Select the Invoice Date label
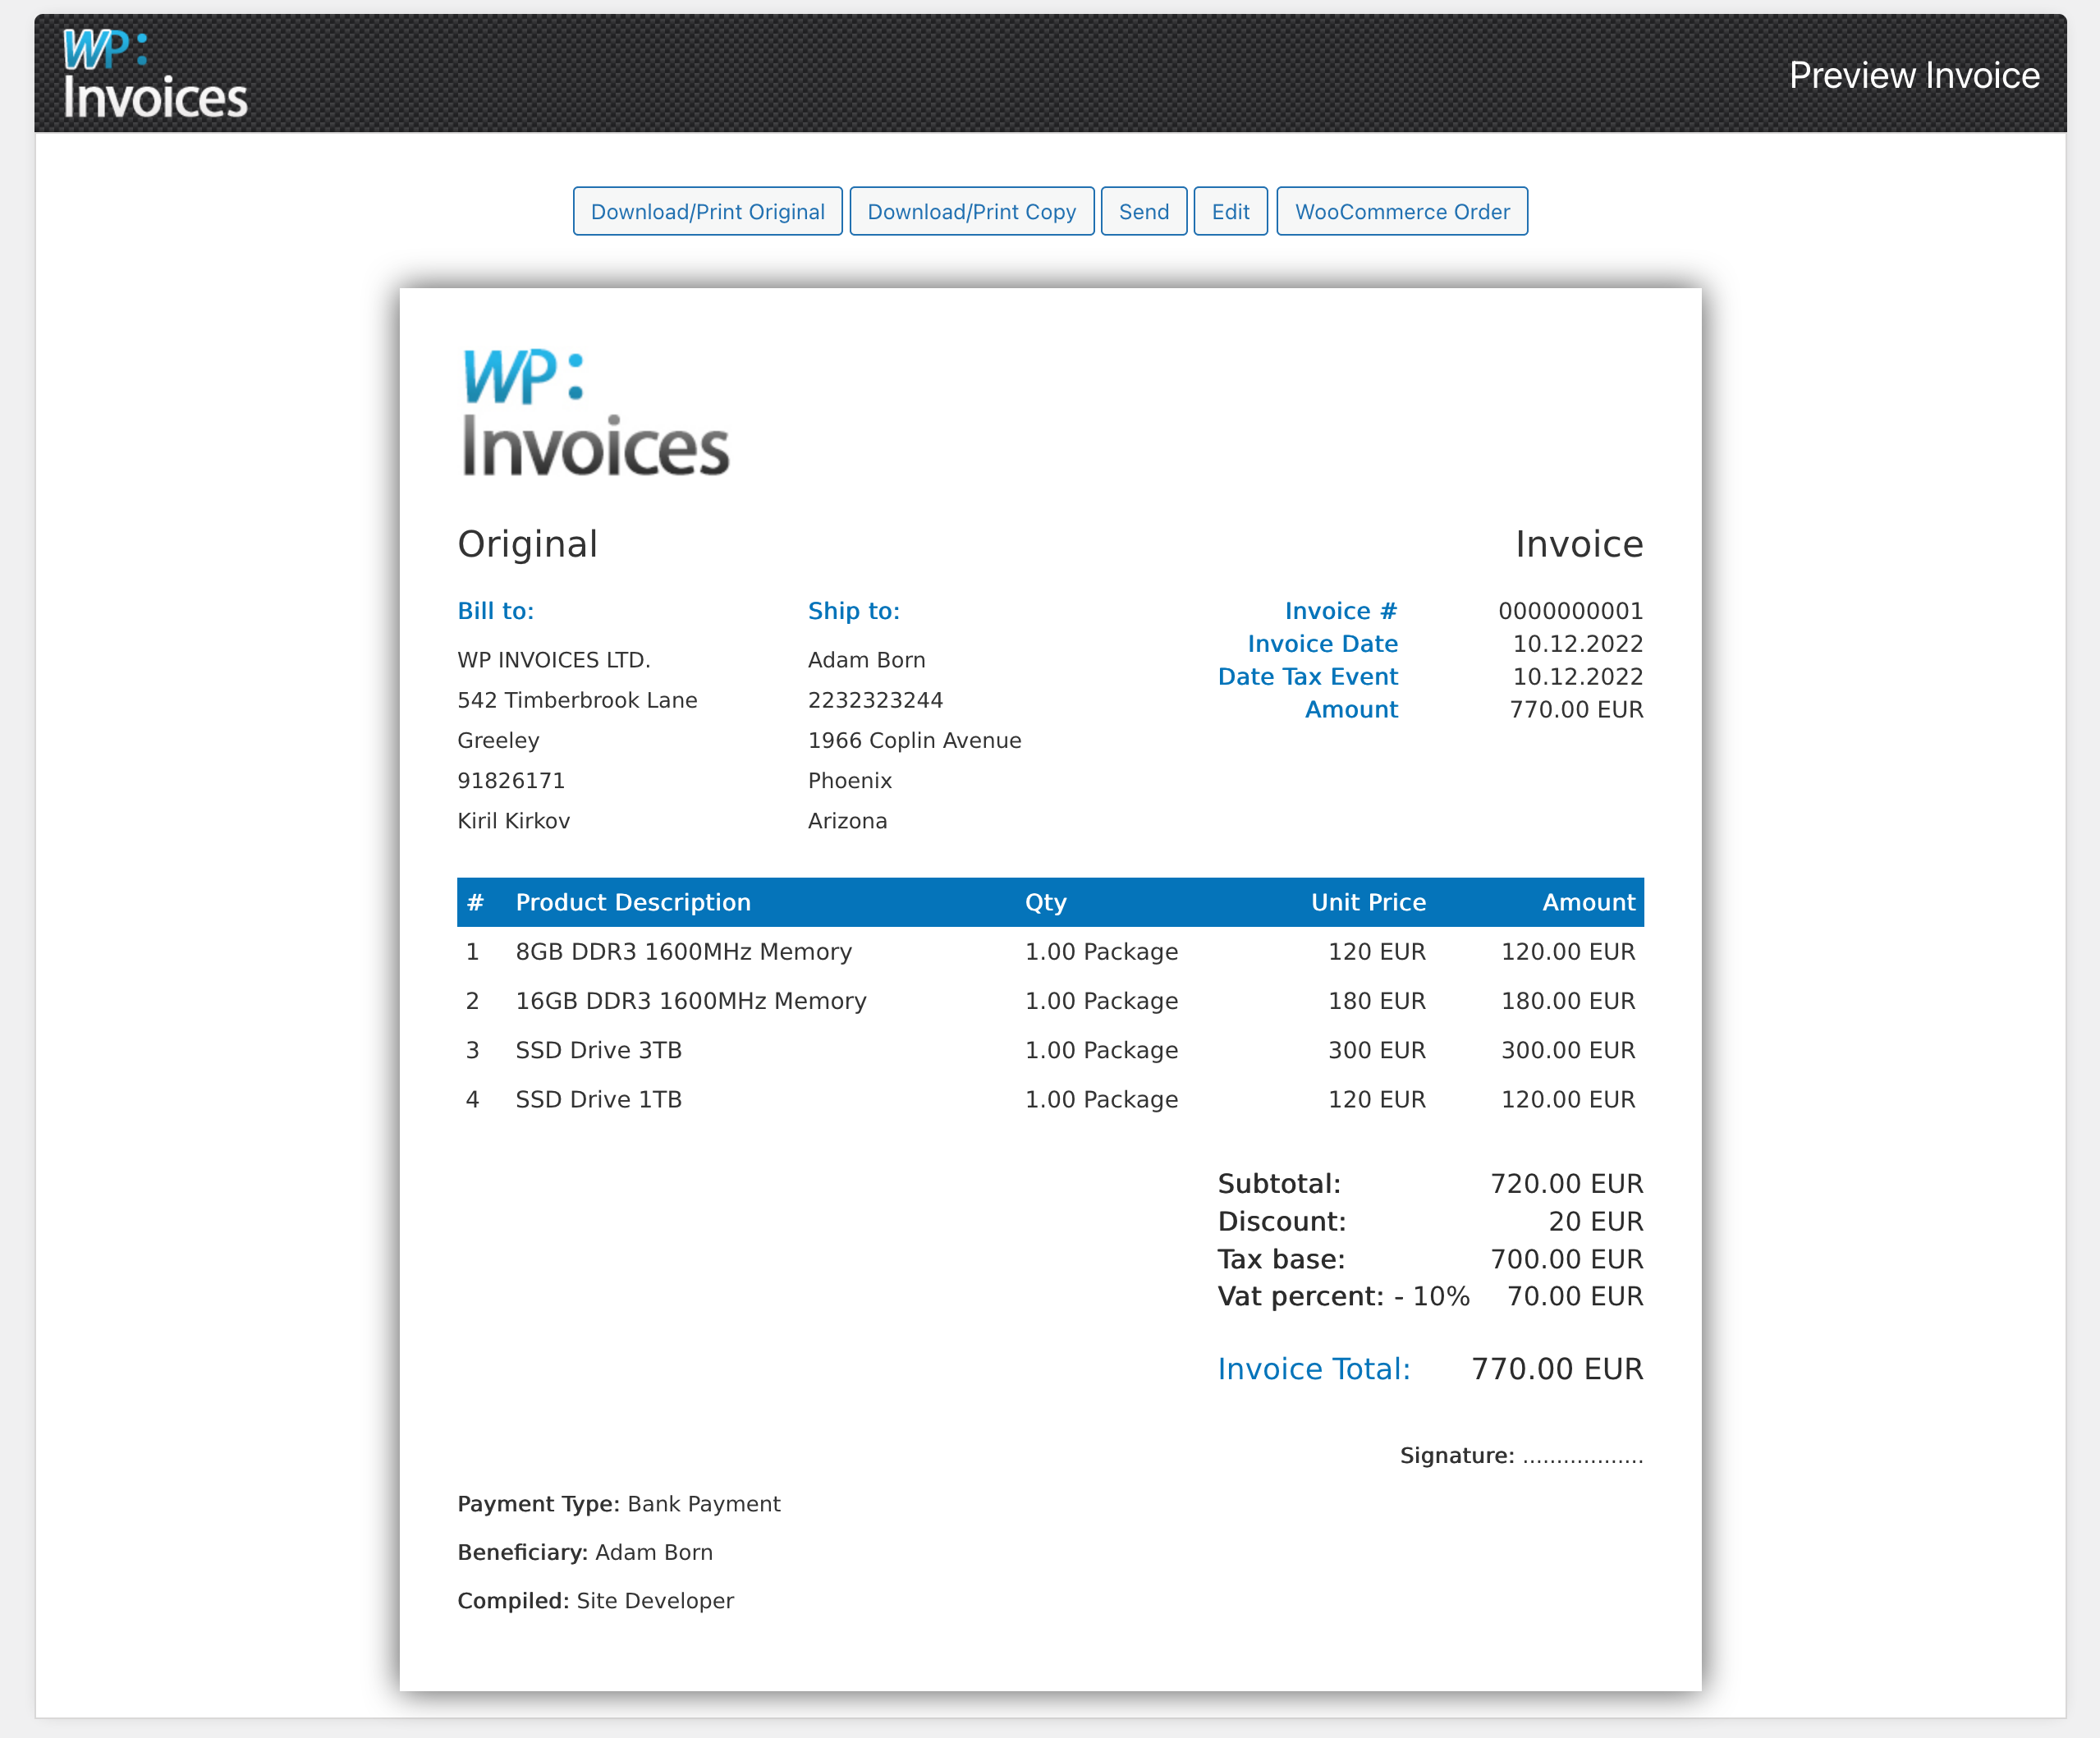 1322,644
